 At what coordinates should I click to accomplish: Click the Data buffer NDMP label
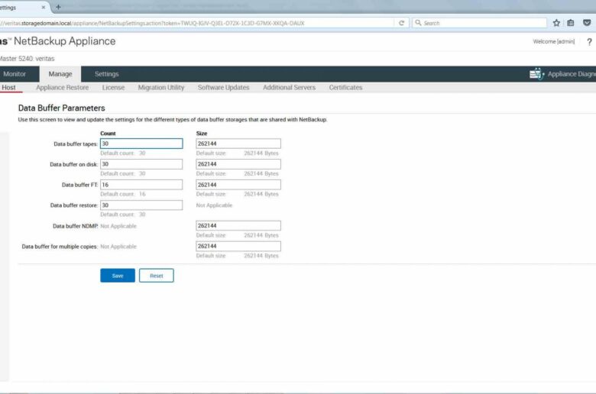coord(75,226)
